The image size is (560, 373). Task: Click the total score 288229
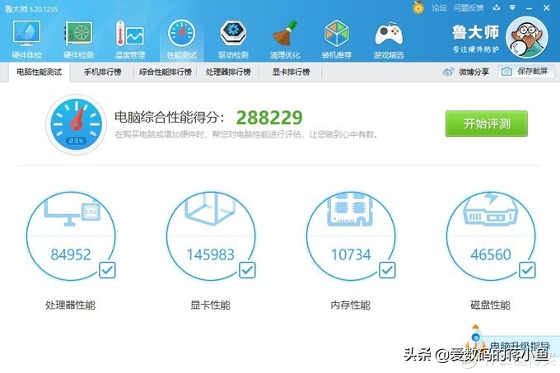[269, 118]
